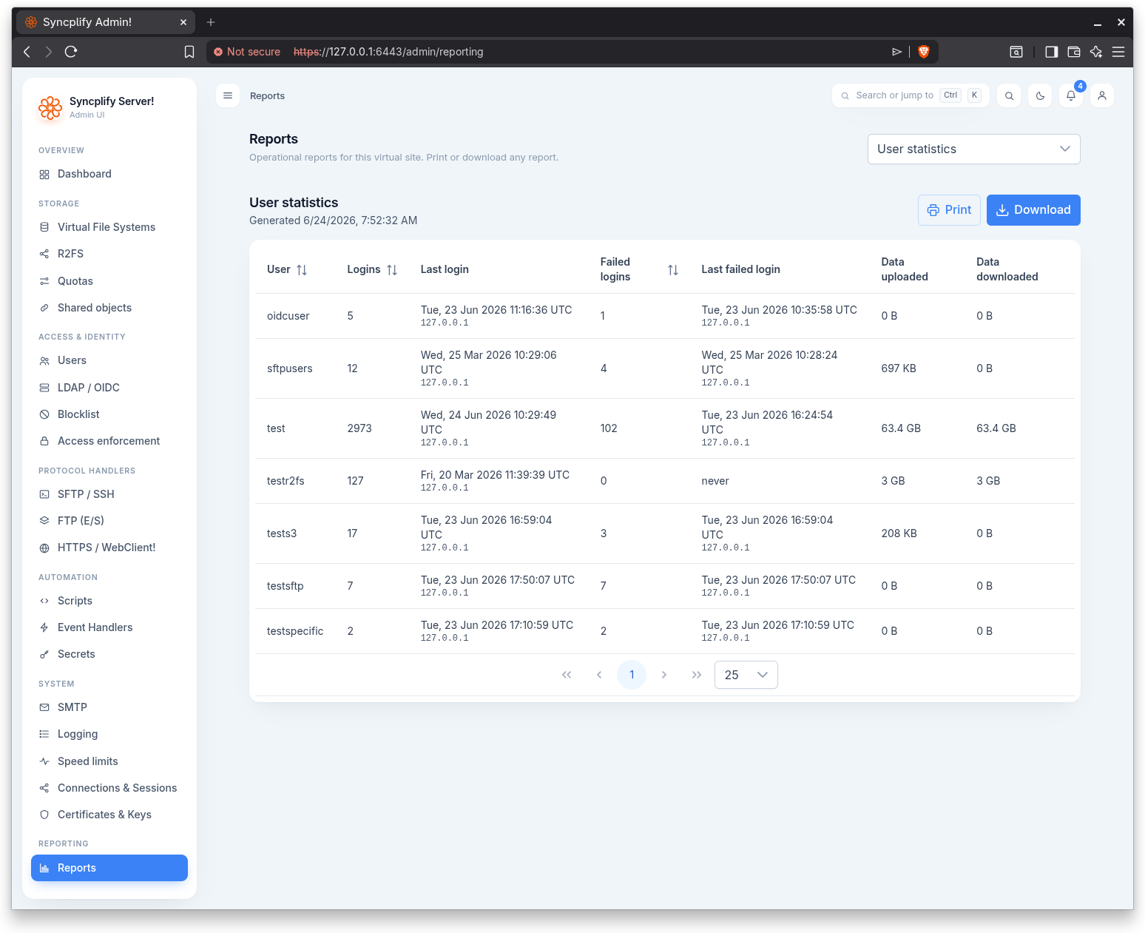Close the Syncplify Admin browser tab
Viewport: 1145px width, 933px height.
click(183, 22)
